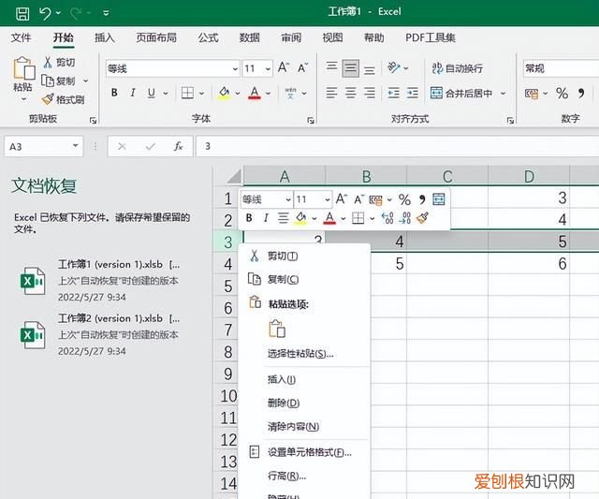
Task: Click mini toolbar merge center icon
Action: (439, 199)
